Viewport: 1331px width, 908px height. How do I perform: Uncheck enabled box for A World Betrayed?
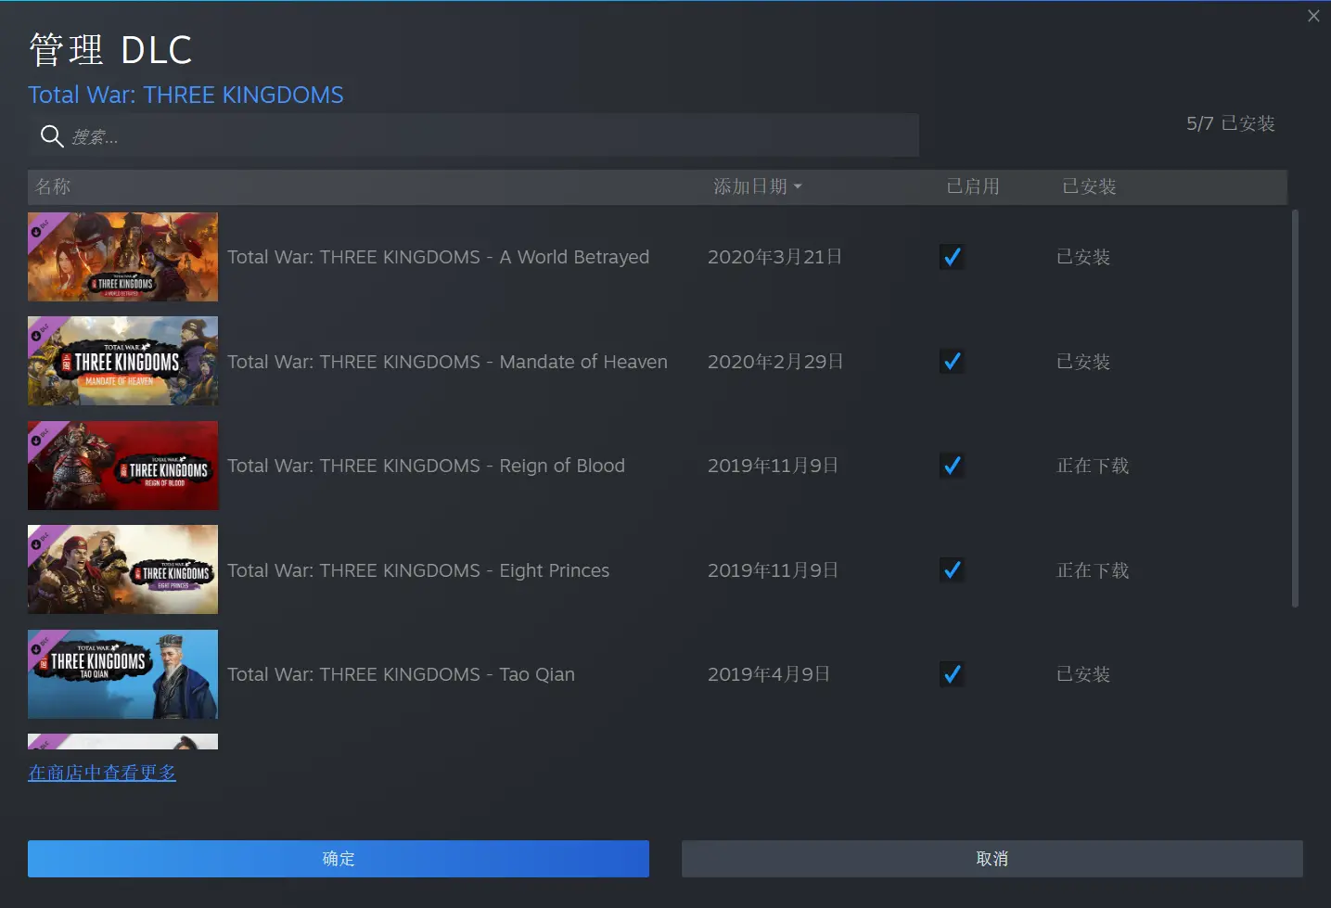click(952, 257)
